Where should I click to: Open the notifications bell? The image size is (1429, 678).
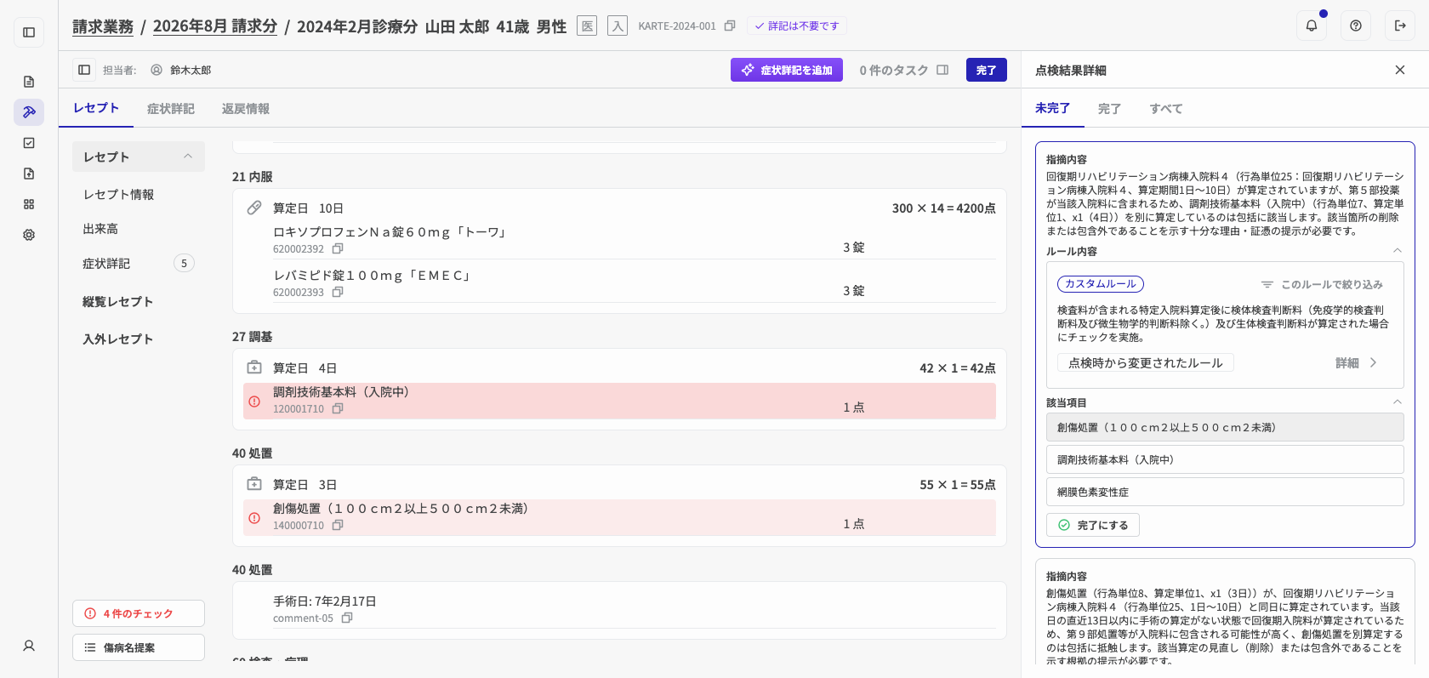(x=1312, y=26)
